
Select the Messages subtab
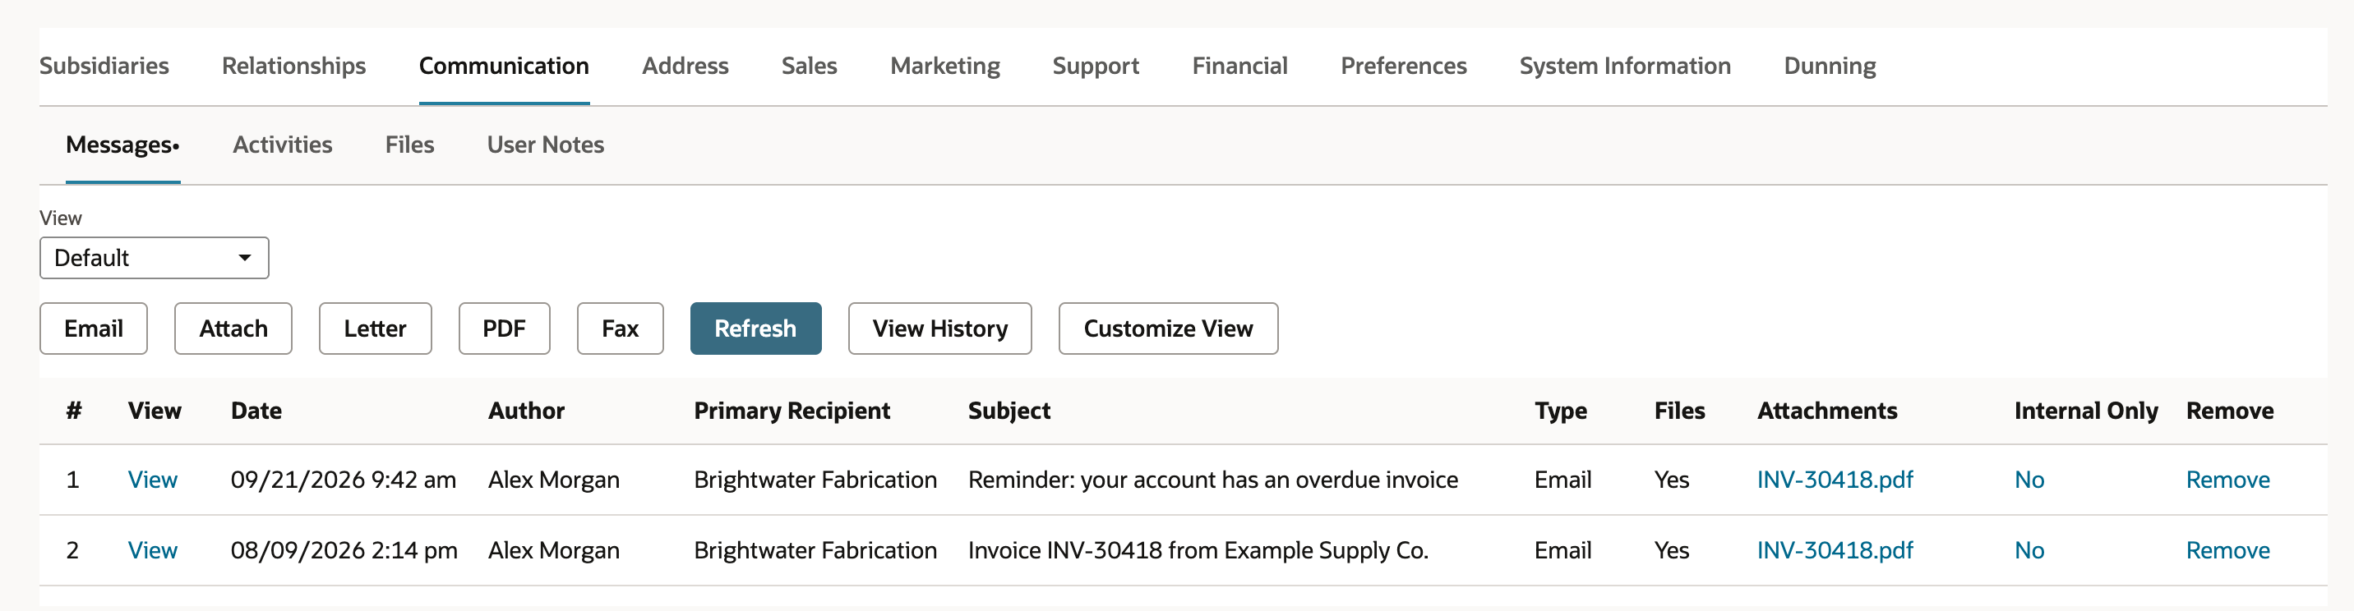point(122,145)
